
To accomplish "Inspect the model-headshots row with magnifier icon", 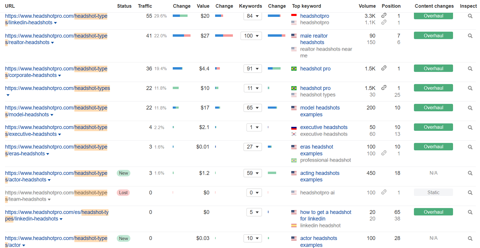I will tap(470, 108).
